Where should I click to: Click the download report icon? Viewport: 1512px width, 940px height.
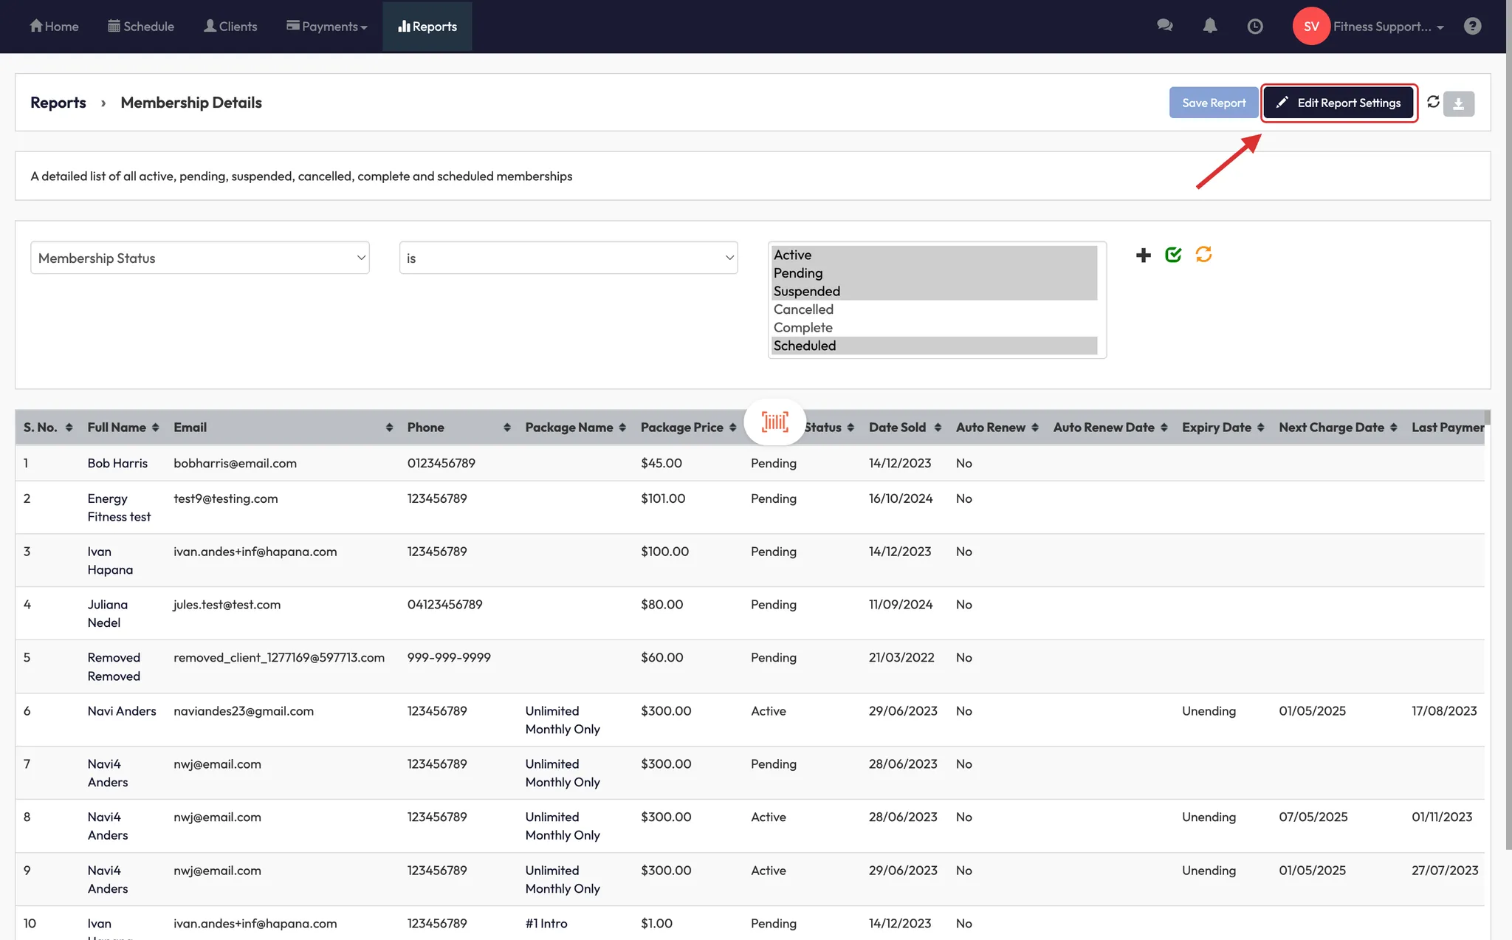tap(1459, 103)
